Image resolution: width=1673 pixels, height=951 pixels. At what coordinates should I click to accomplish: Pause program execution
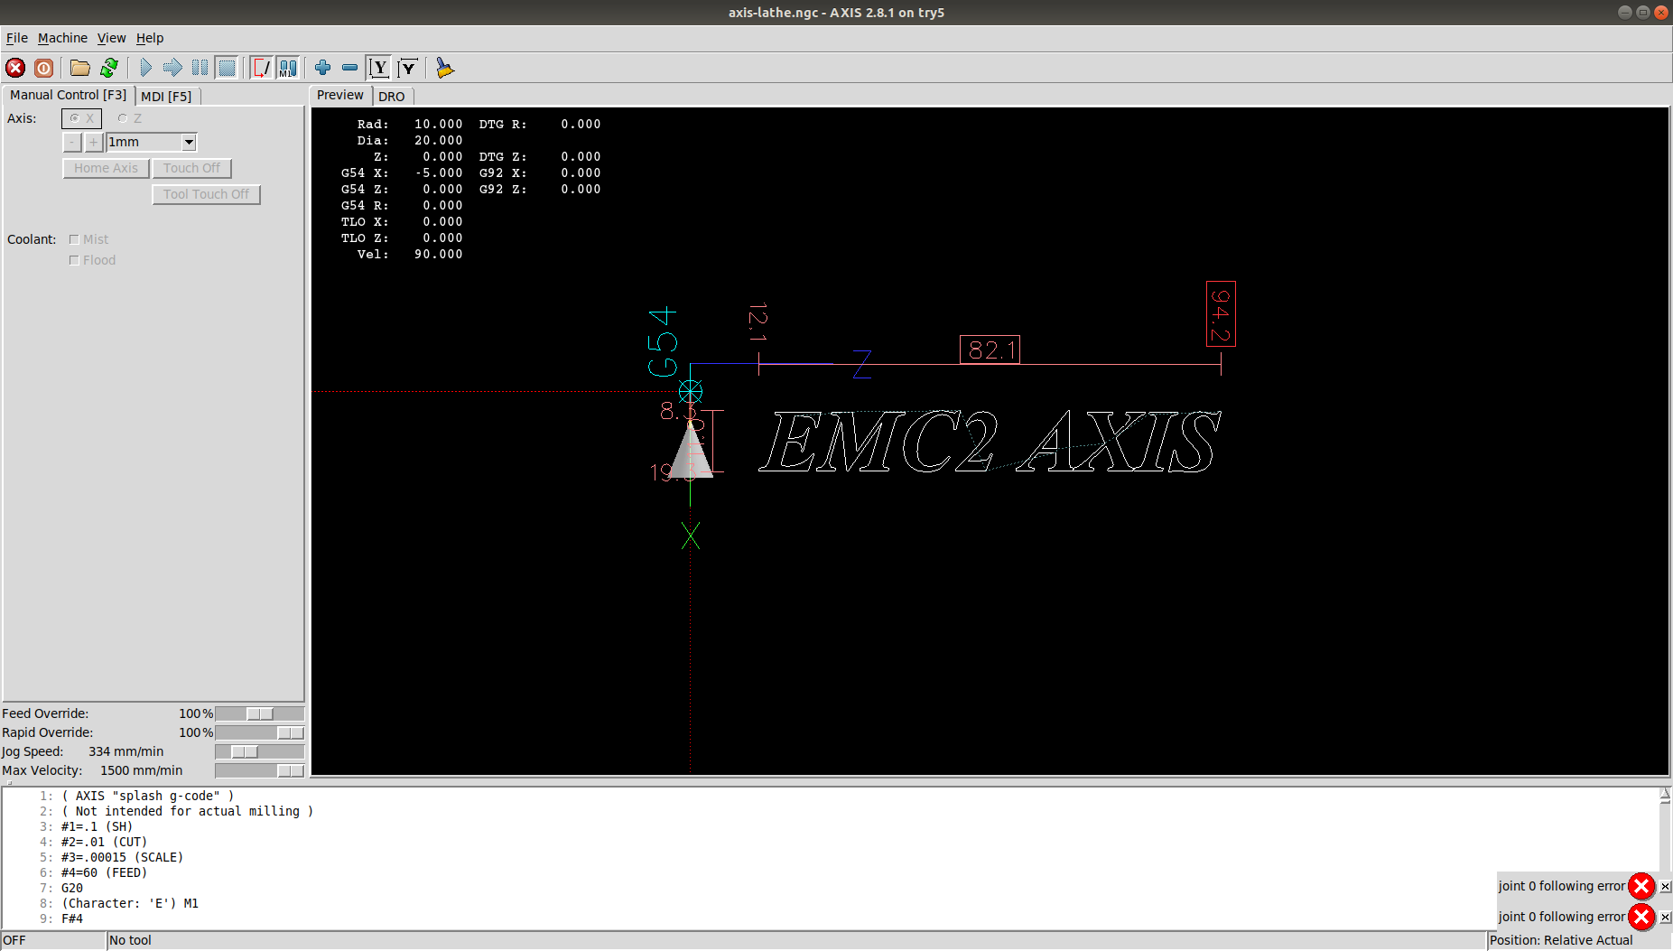click(x=200, y=68)
